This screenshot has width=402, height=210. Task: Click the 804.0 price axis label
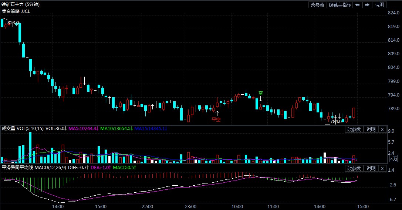point(393,67)
